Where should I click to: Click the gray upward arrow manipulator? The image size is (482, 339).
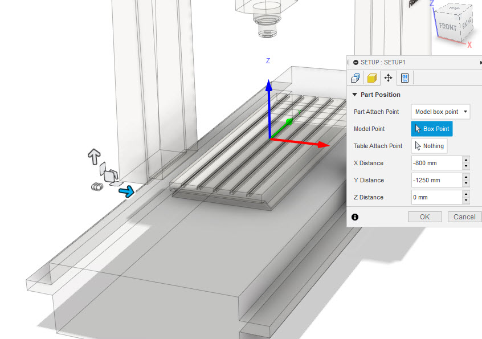click(94, 157)
